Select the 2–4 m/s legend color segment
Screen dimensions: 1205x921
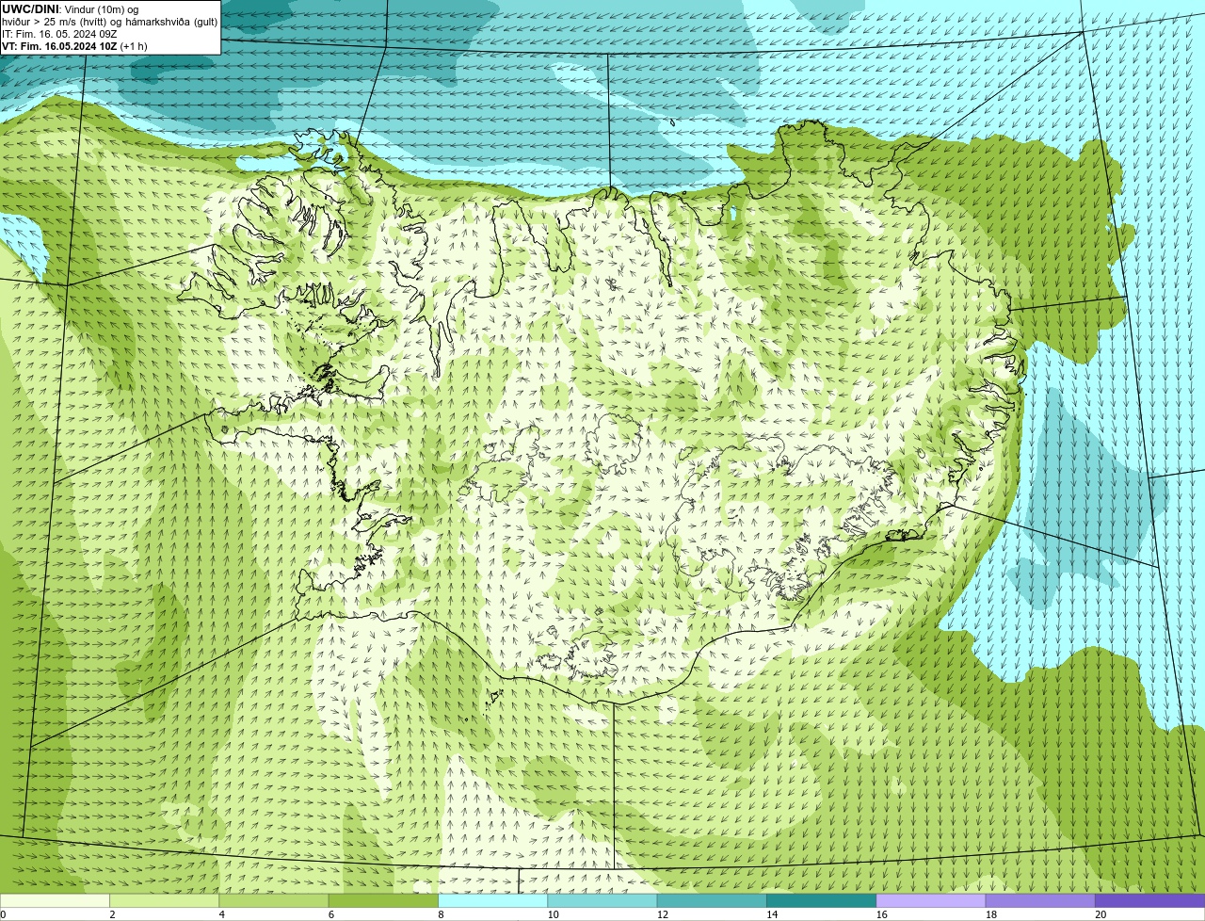point(164,900)
